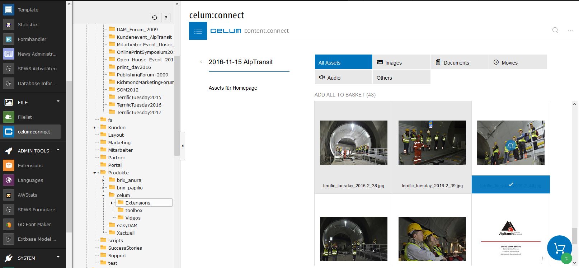The width and height of the screenshot is (579, 268).
Task: Collapse the ADMIN TOOLS module group
Action: coord(58,150)
